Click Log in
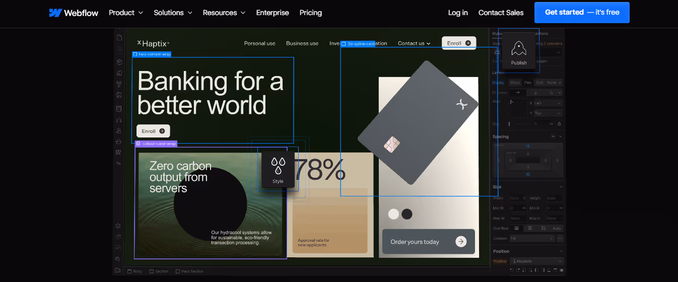678x282 pixels. pyautogui.click(x=458, y=13)
